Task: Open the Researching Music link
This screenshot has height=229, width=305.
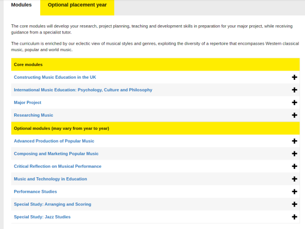Action: click(34, 115)
